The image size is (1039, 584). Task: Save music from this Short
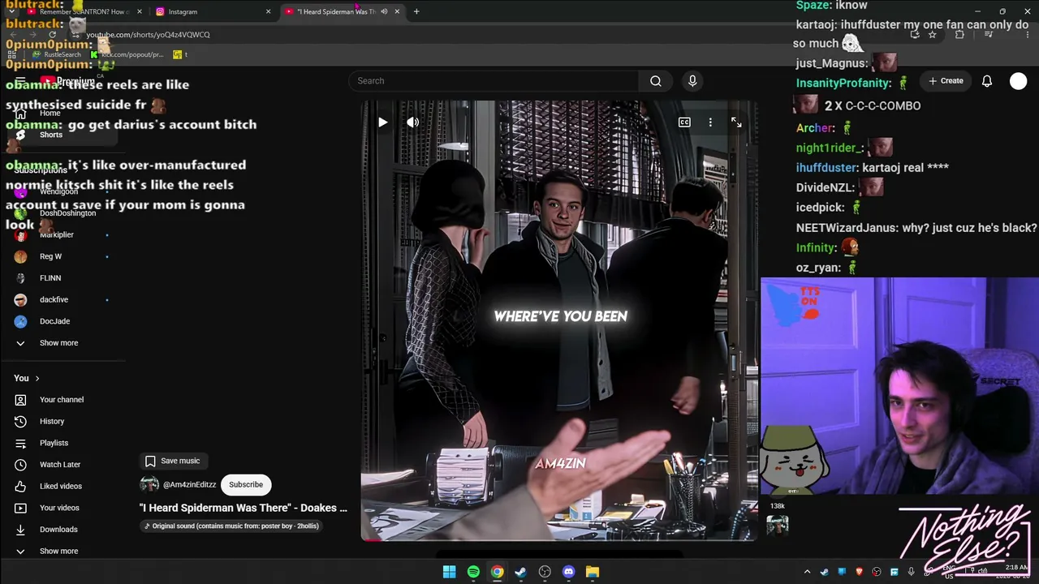pos(172,461)
